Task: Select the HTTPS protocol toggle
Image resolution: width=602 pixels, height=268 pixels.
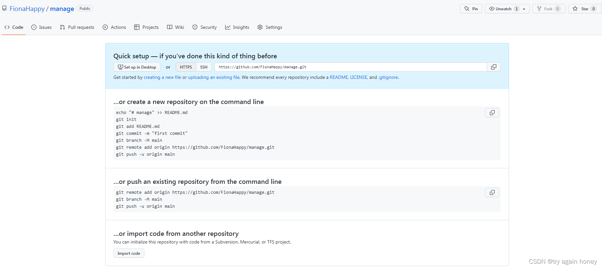Action: pos(186,67)
